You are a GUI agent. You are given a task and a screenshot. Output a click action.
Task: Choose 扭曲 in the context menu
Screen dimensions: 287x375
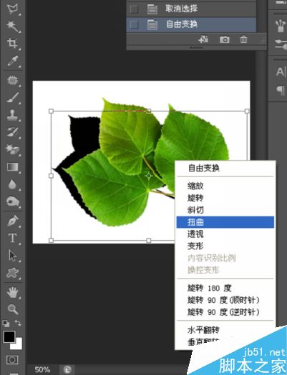tap(225, 222)
